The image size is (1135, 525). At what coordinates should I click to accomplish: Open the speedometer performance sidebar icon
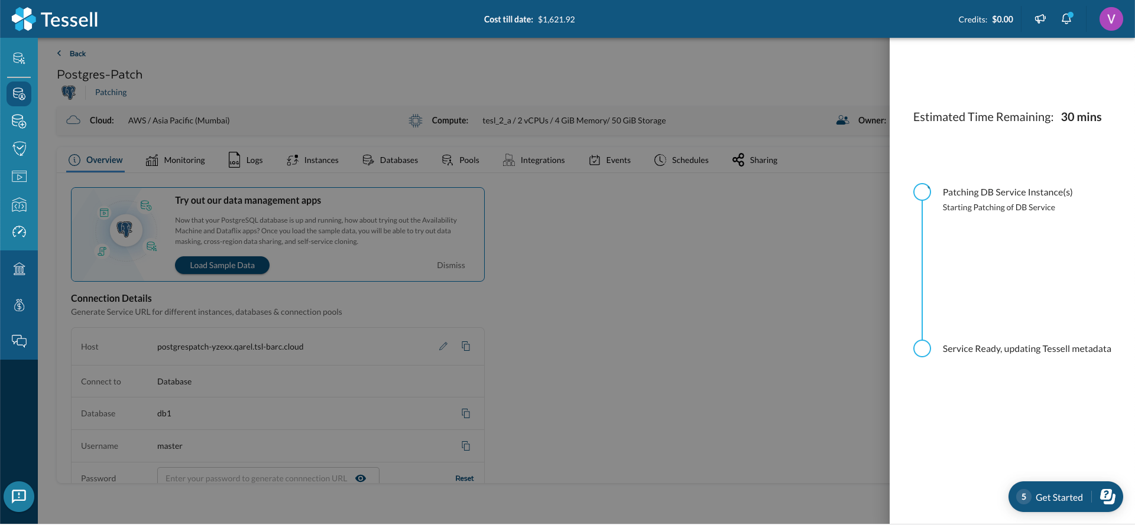[19, 231]
